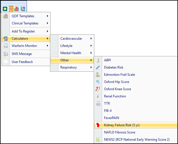
Task: Click the patient contact card toolbar icon
Action: pyautogui.click(x=23, y=9)
